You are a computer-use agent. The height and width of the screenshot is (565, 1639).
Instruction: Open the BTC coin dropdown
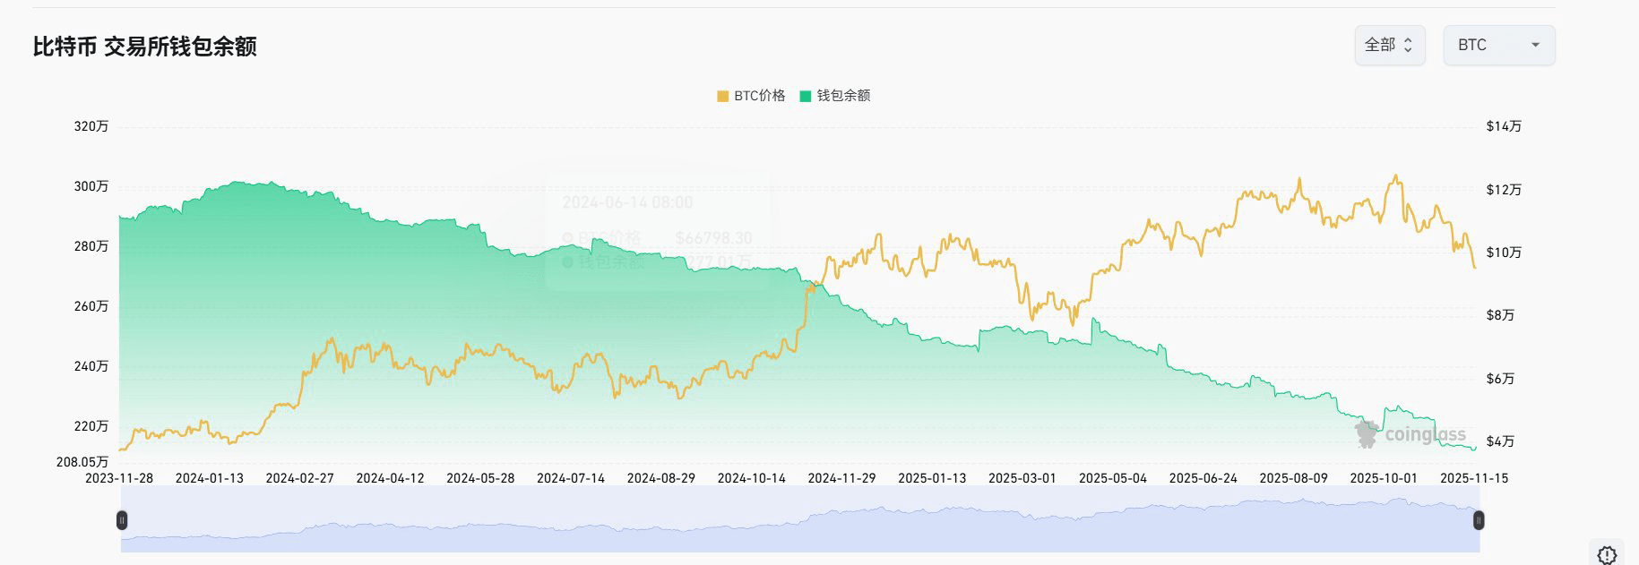pos(1498,45)
